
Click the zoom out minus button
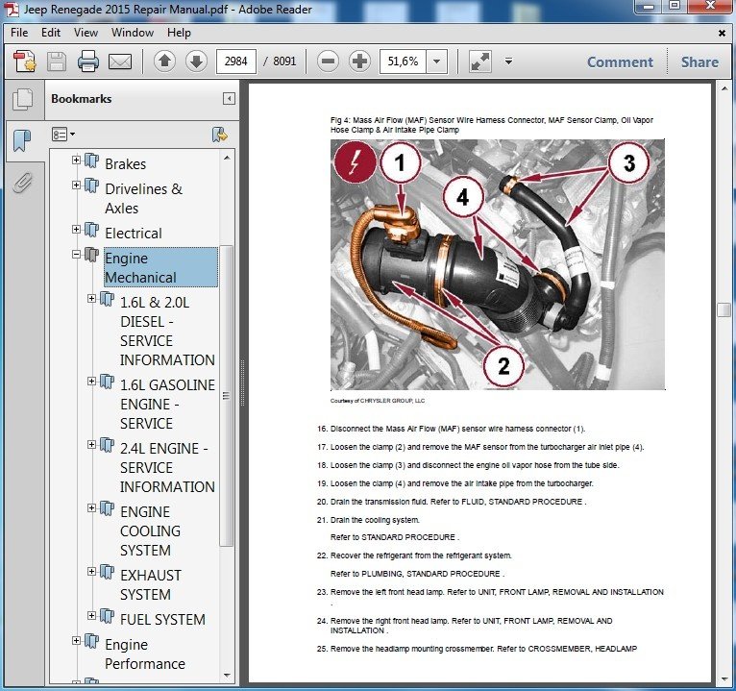click(x=328, y=62)
